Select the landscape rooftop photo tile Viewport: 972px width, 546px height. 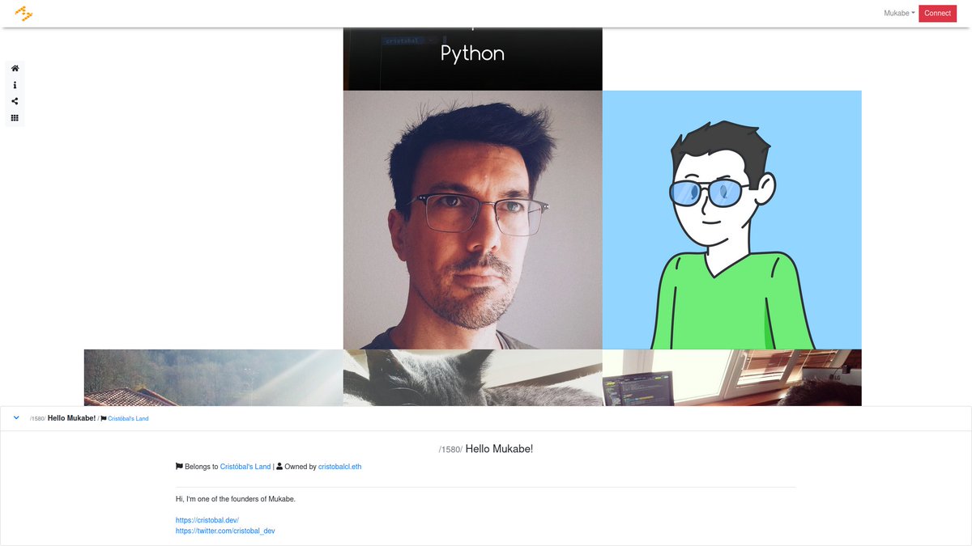pyautogui.click(x=214, y=378)
